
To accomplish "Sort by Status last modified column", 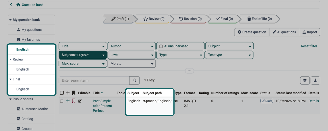I will (x=291, y=93).
